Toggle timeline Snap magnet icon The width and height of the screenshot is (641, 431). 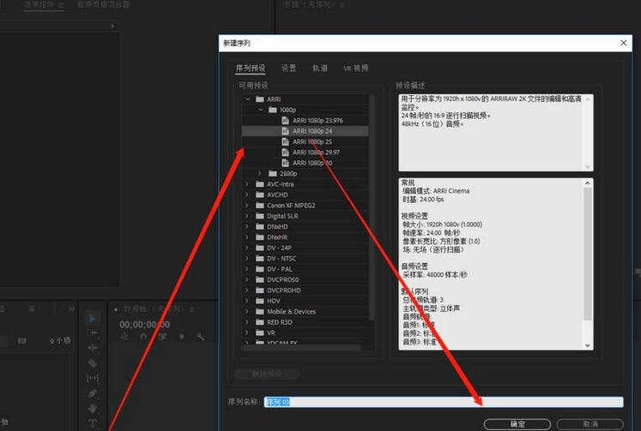coord(143,337)
